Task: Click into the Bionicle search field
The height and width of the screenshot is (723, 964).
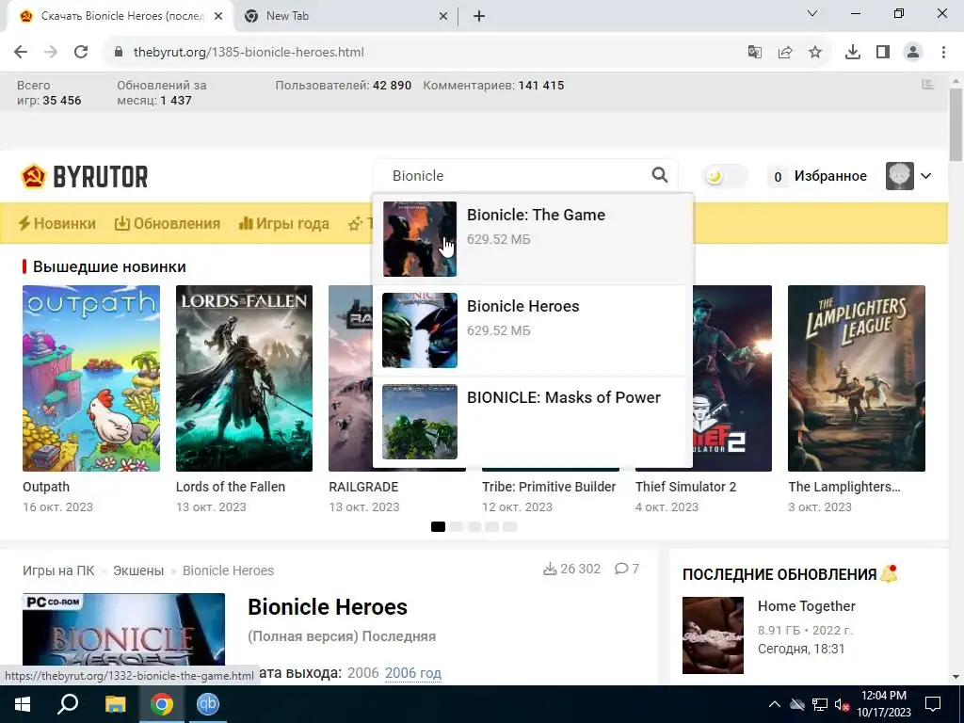Action: pyautogui.click(x=515, y=176)
